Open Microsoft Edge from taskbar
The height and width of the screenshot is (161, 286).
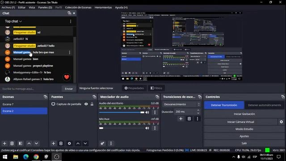pos(26,157)
